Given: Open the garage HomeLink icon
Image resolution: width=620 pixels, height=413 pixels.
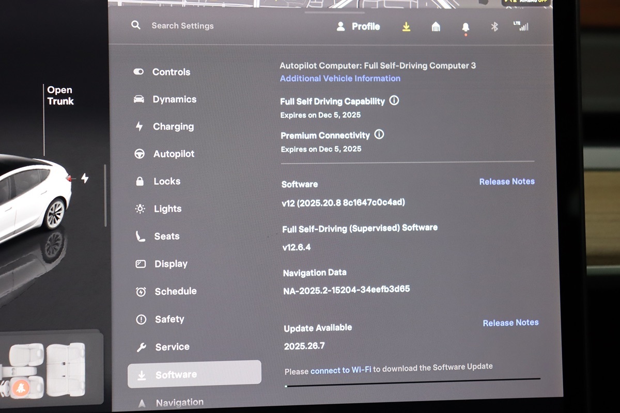Looking at the screenshot, I should [436, 27].
